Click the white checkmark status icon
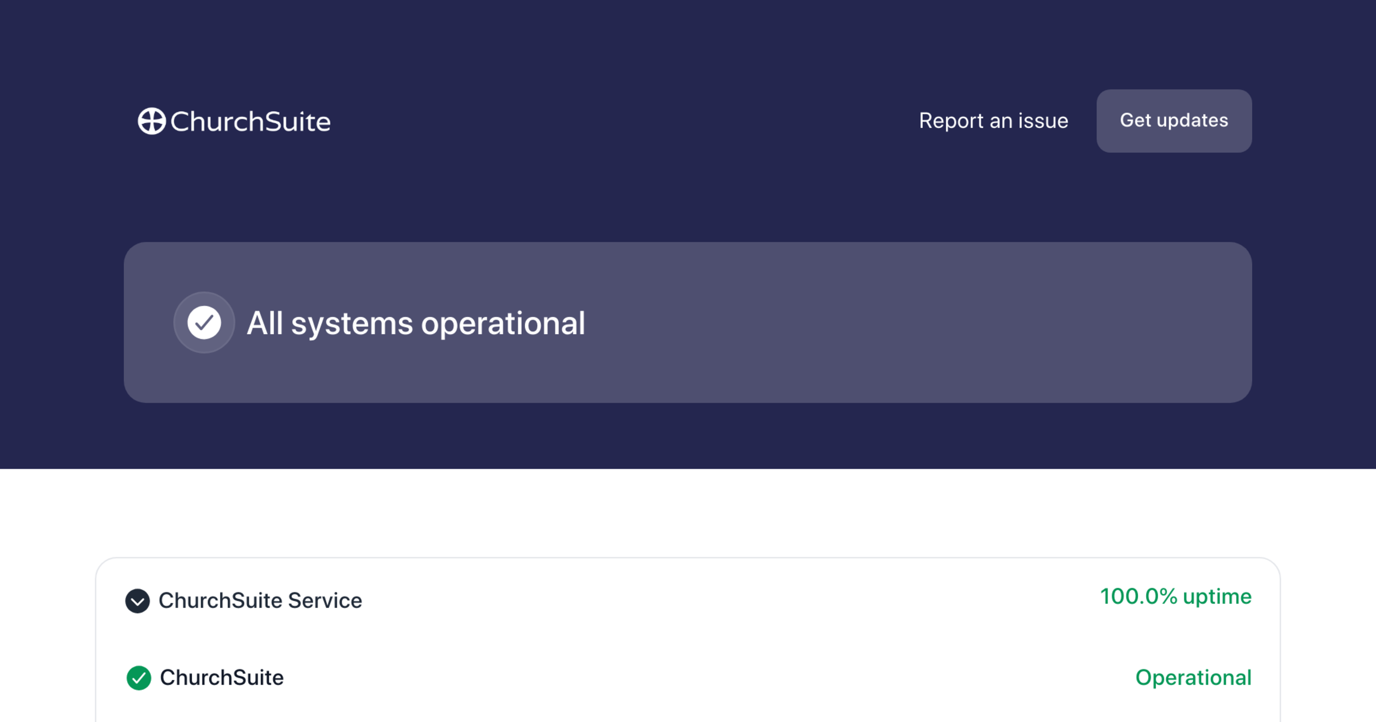1376x722 pixels. pyautogui.click(x=204, y=323)
